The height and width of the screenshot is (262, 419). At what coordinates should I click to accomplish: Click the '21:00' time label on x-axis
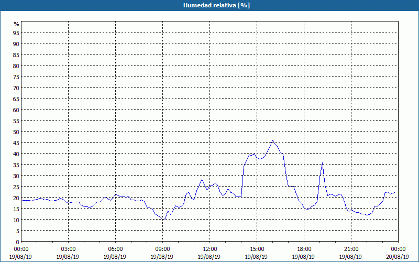[351, 249]
